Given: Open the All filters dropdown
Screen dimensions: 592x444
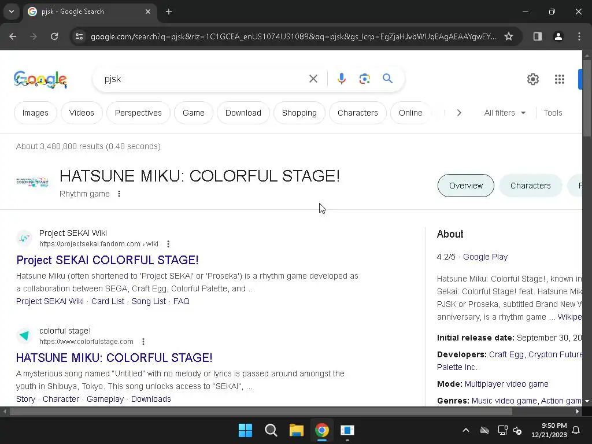Looking at the screenshot, I should click(x=505, y=113).
